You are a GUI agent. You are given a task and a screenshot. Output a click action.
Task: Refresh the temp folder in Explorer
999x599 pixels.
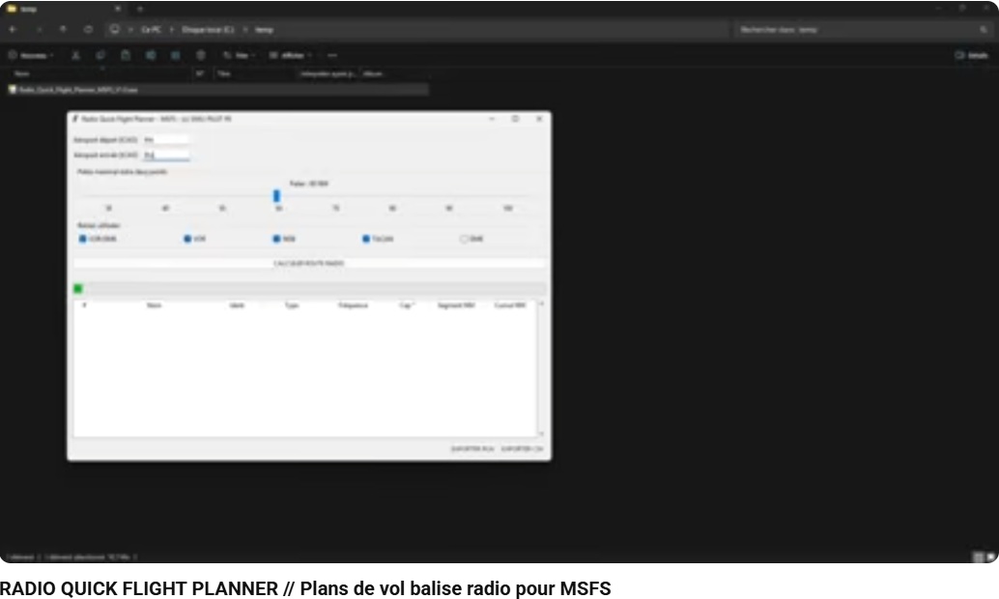(x=88, y=29)
